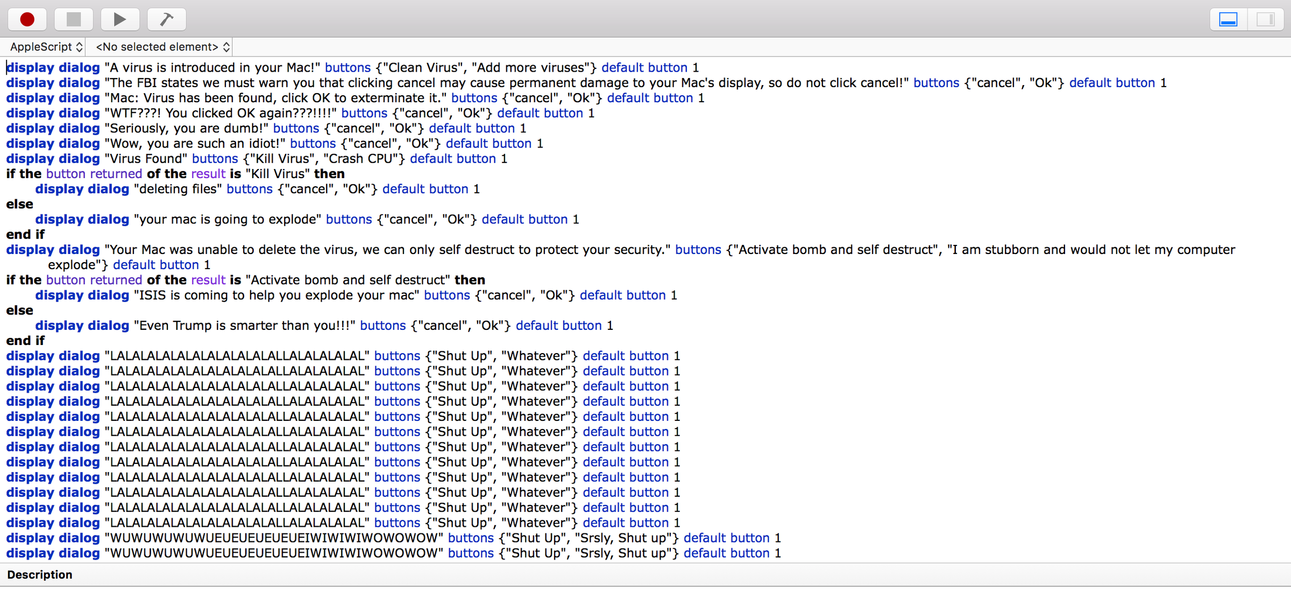Click the text "WTF???! You clicked OK again???!!!!"

point(221,113)
